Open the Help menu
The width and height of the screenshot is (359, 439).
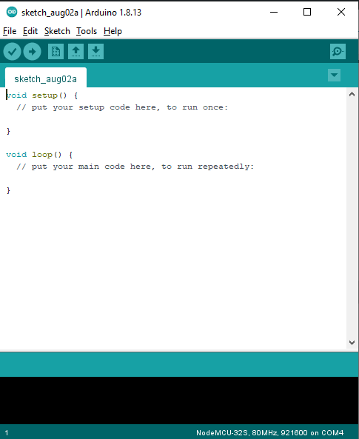(x=113, y=31)
